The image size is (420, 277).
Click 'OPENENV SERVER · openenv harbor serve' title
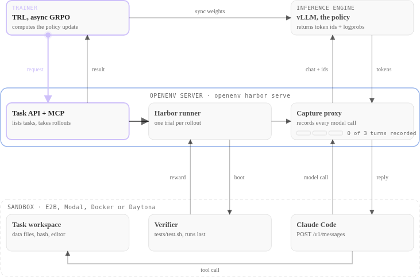[220, 95]
